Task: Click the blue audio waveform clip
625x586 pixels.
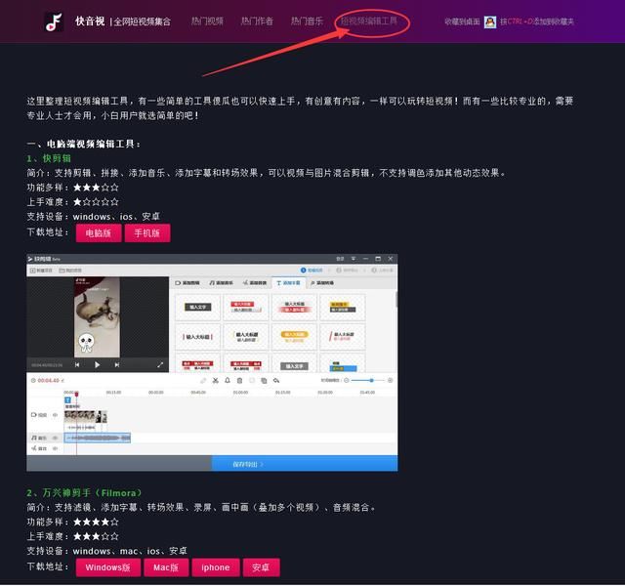Action: pos(98,438)
